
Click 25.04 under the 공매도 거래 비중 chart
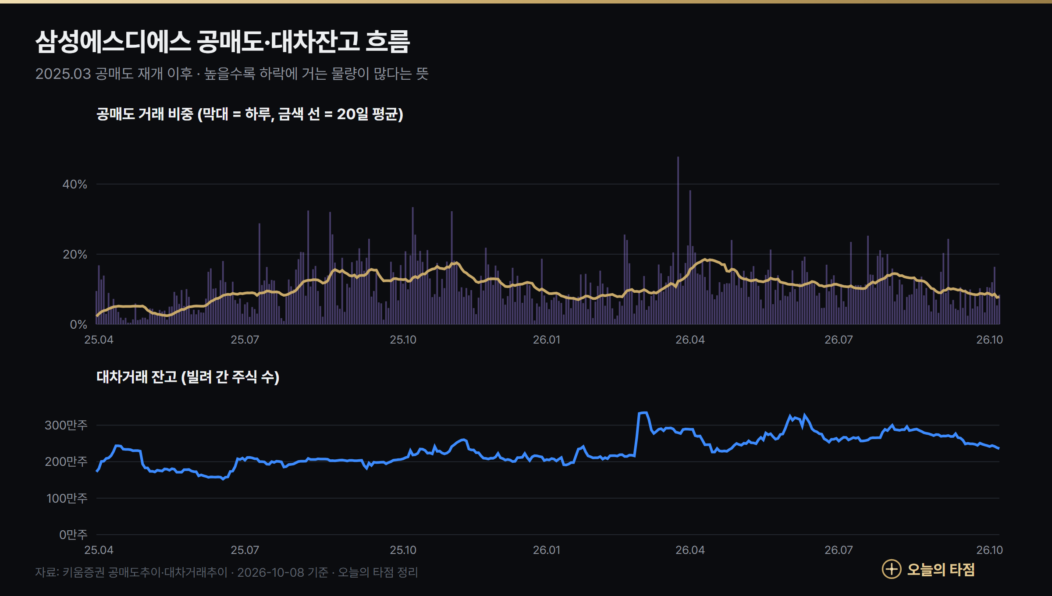click(x=99, y=340)
